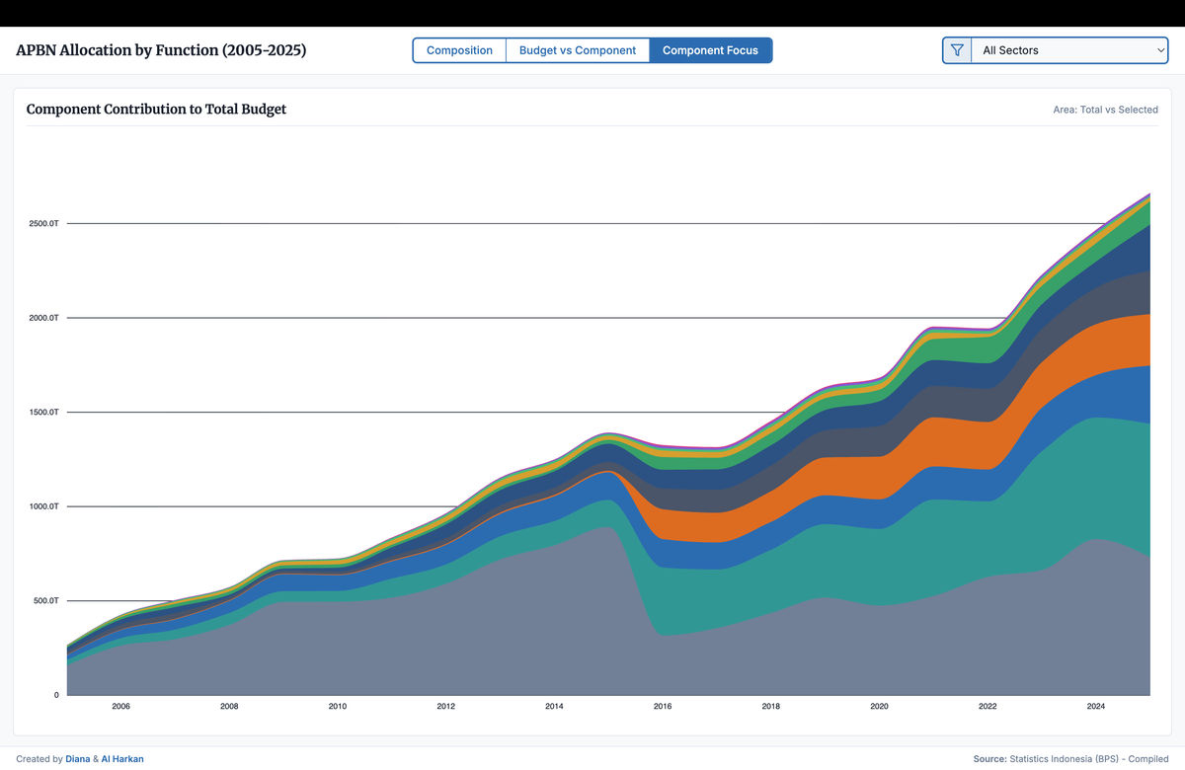The image size is (1185, 770).
Task: Click the Statistics Indonesia (BPS) source text
Action: [1065, 759]
